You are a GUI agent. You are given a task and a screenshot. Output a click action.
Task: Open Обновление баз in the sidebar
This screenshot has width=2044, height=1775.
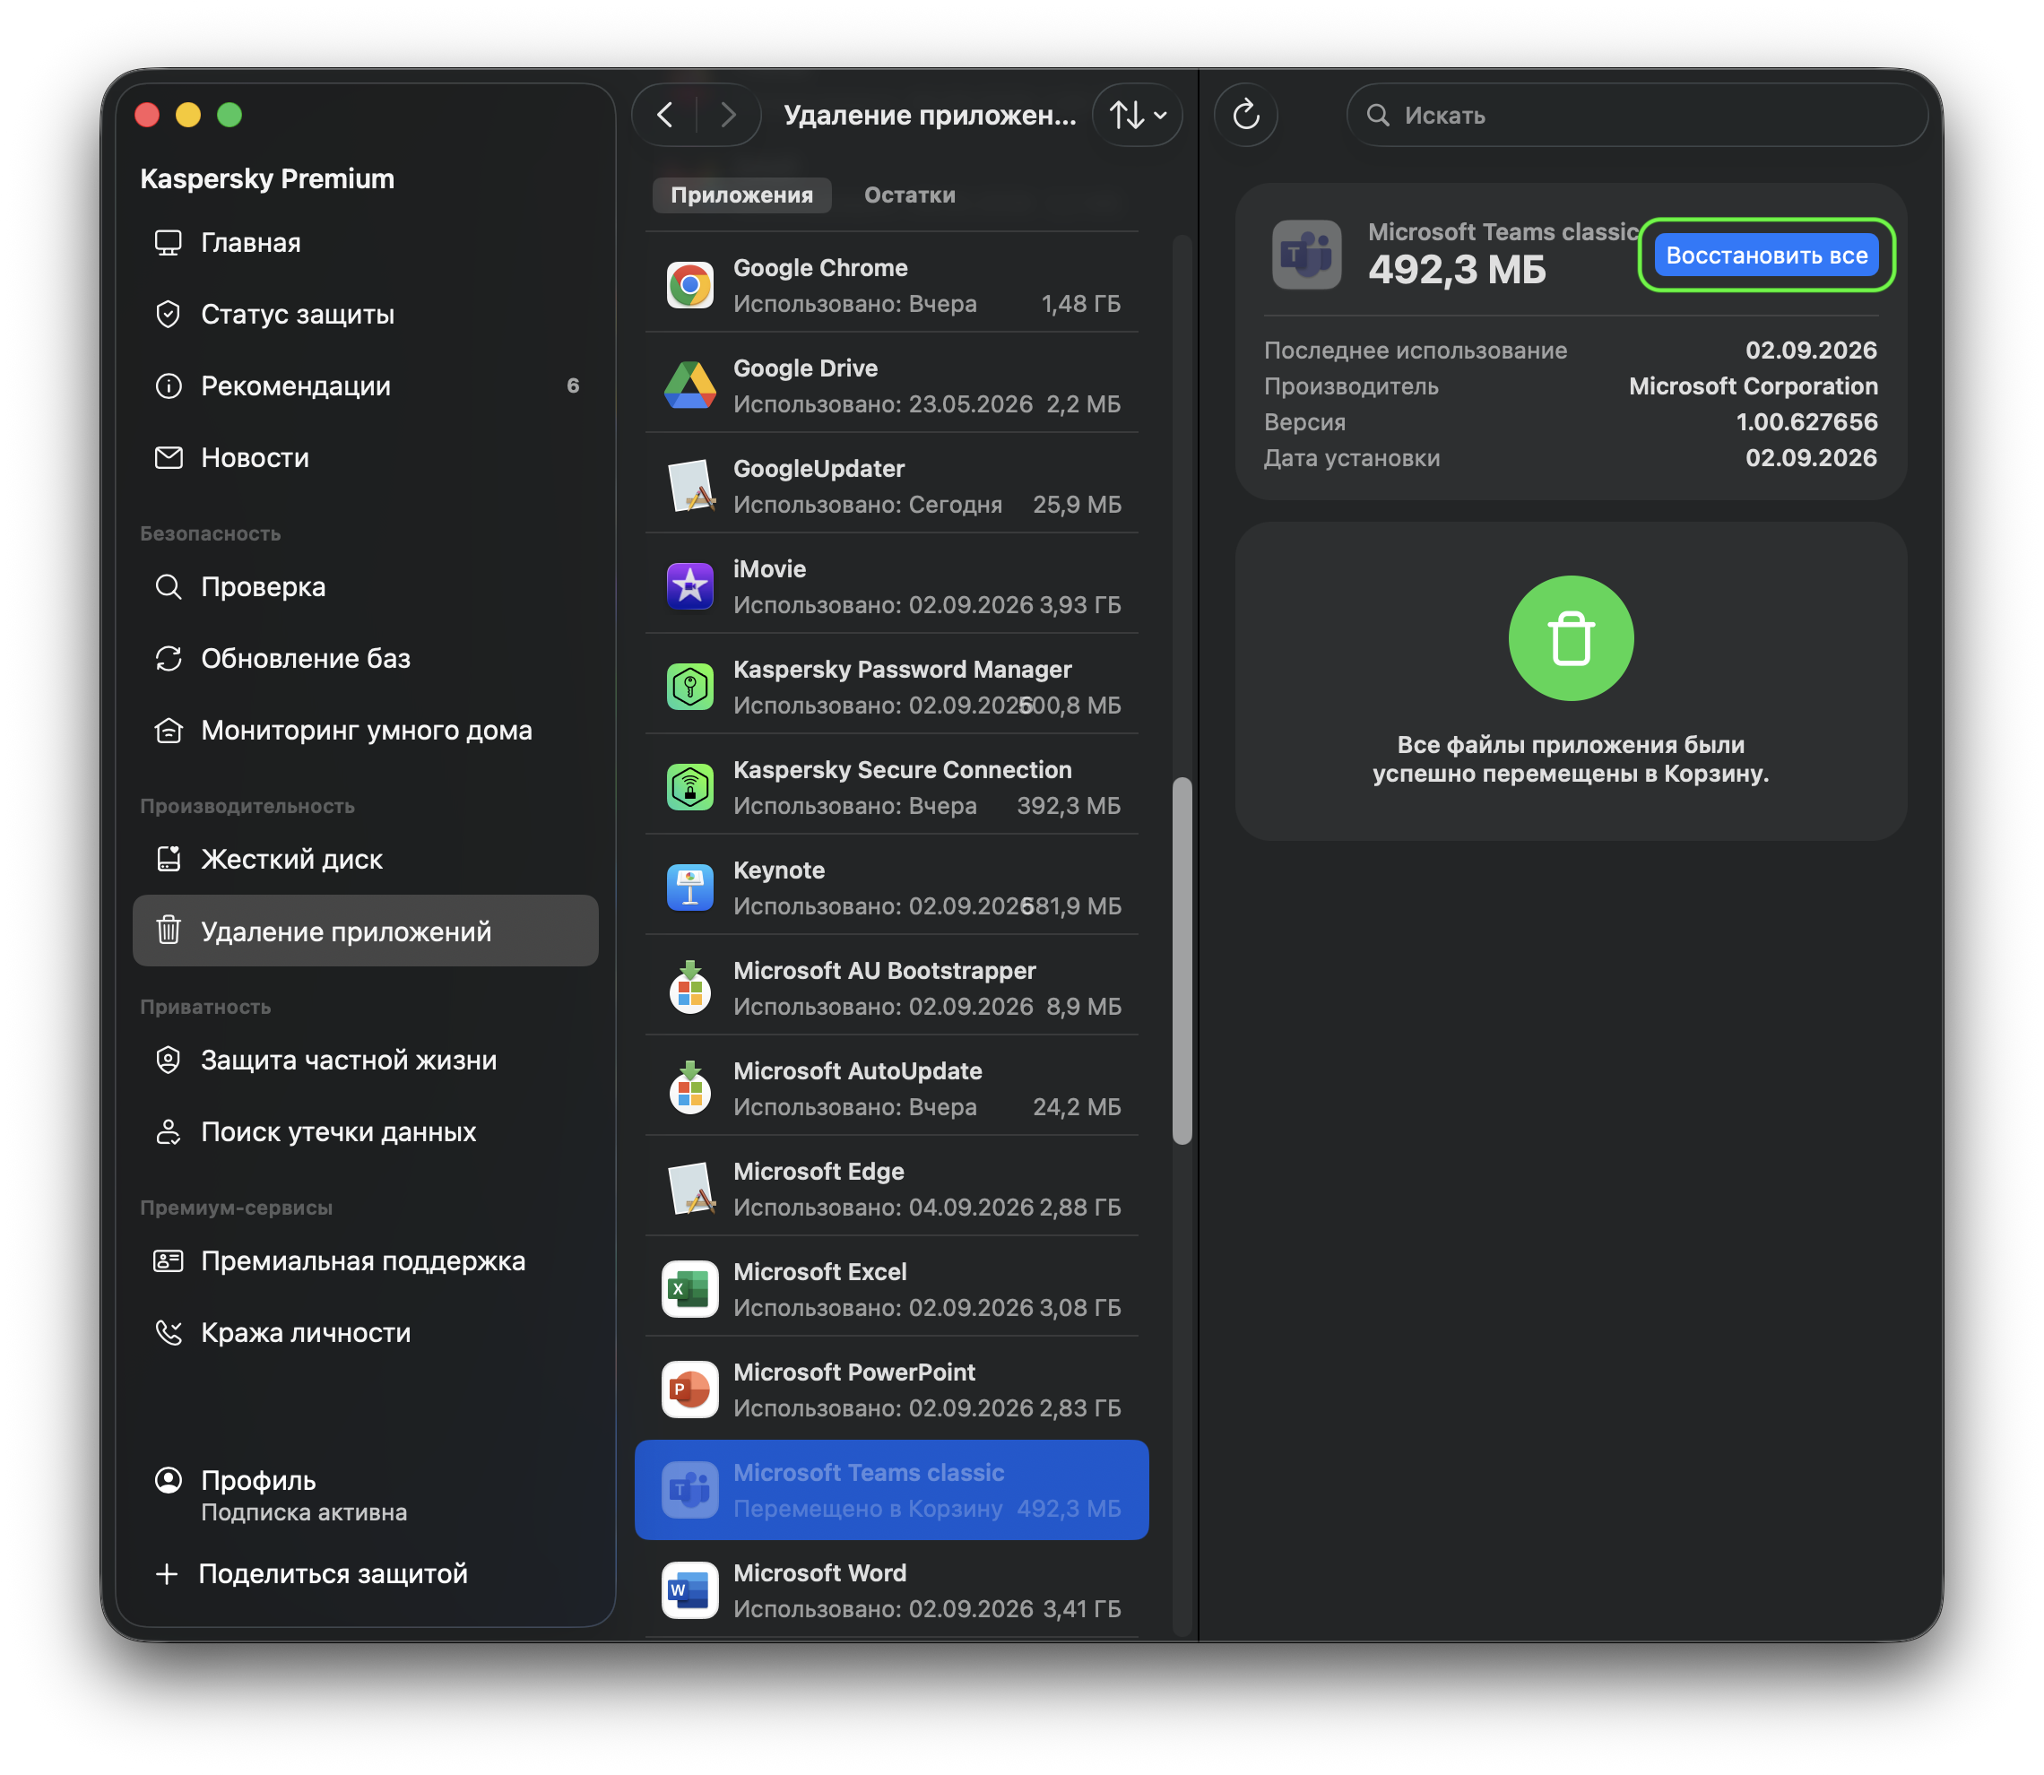pos(365,659)
